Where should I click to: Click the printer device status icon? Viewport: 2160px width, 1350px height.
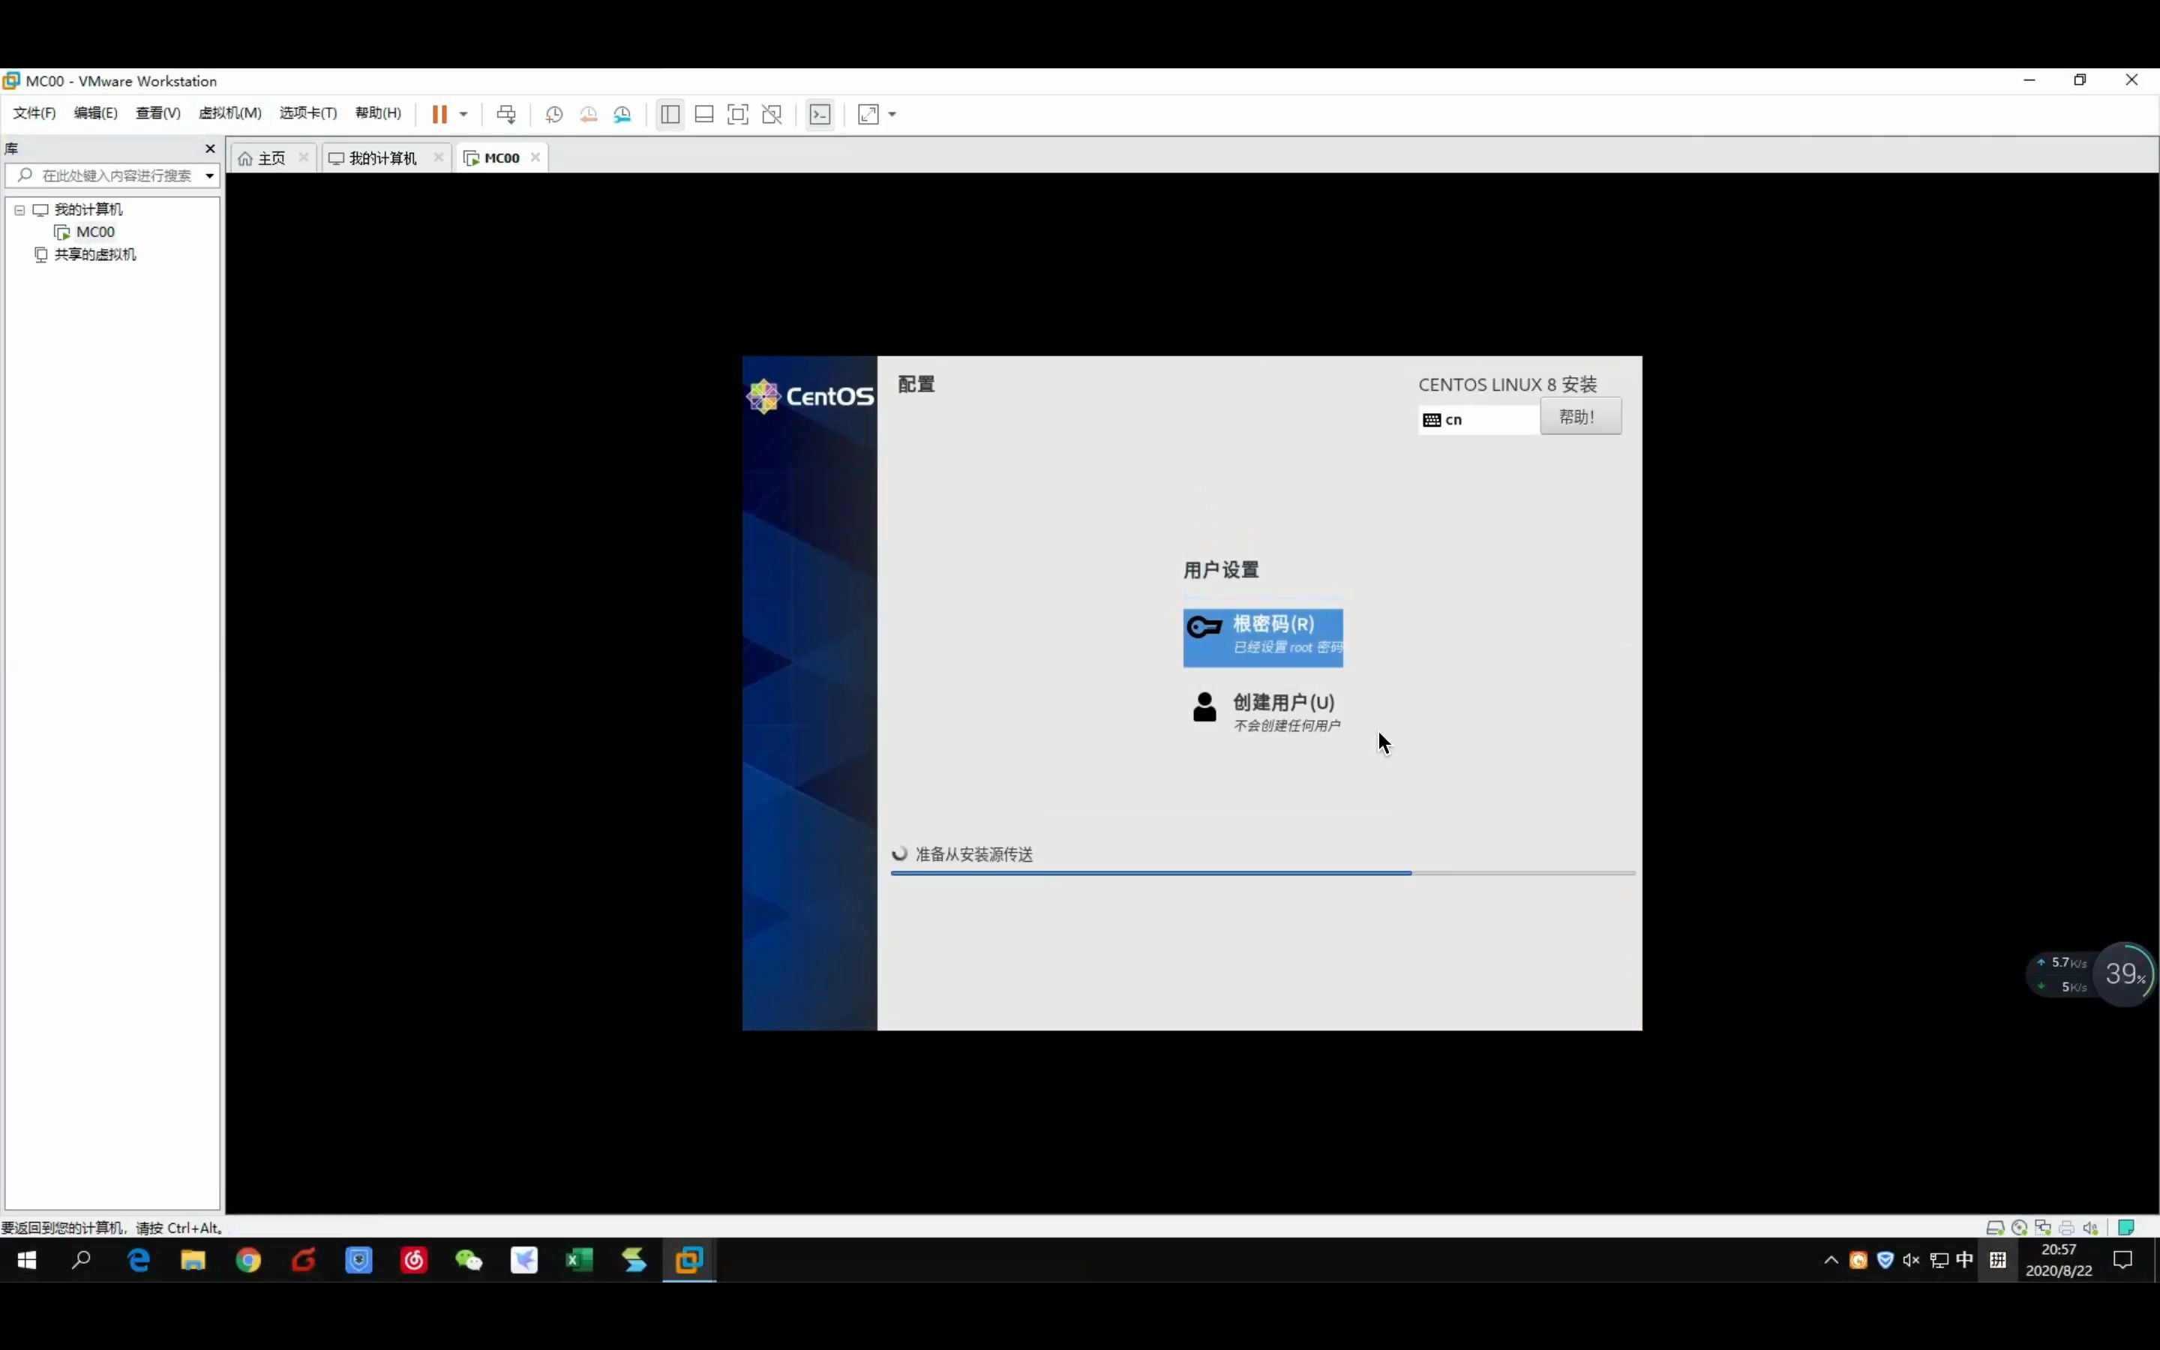coord(2066,1228)
